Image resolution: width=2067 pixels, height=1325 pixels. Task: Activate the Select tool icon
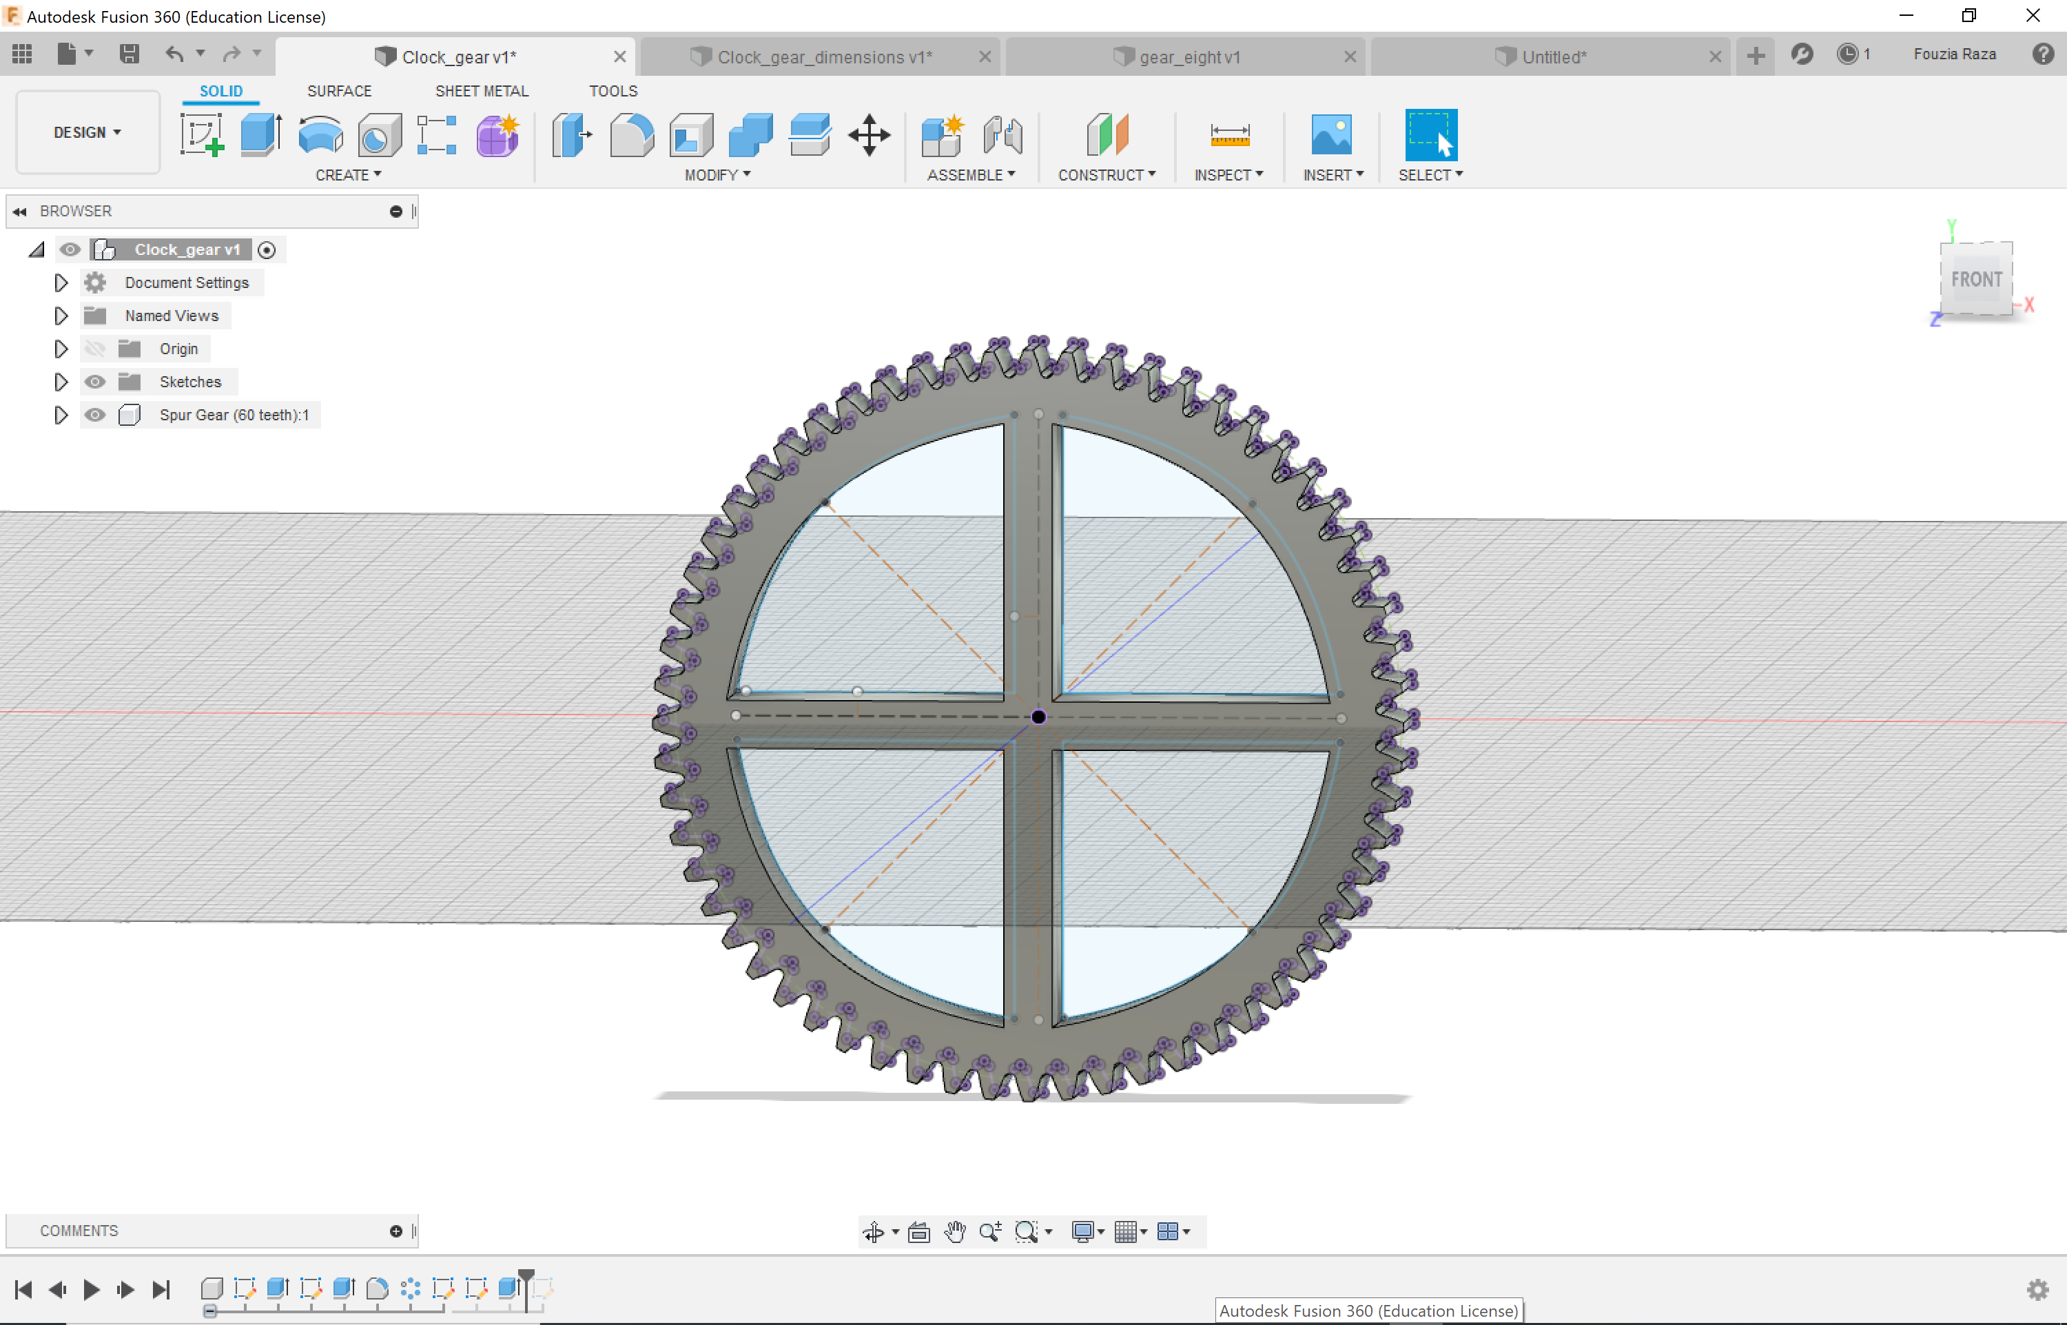[x=1431, y=135]
